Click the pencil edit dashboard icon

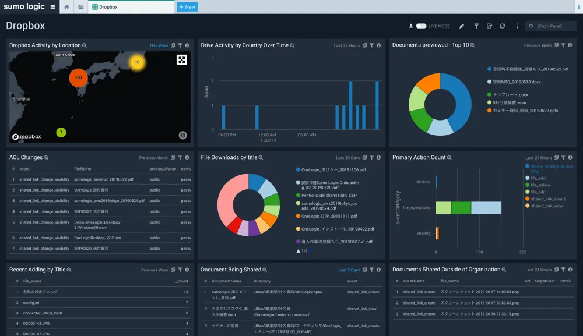[462, 26]
